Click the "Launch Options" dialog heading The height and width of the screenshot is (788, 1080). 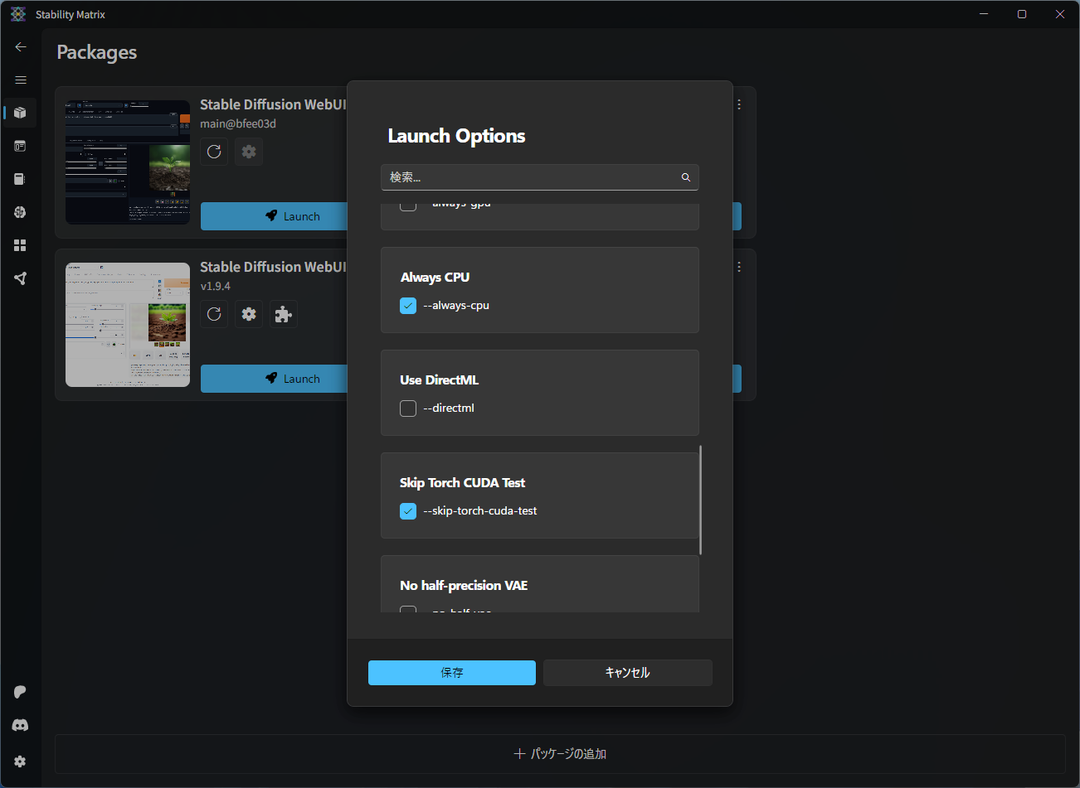click(x=457, y=136)
